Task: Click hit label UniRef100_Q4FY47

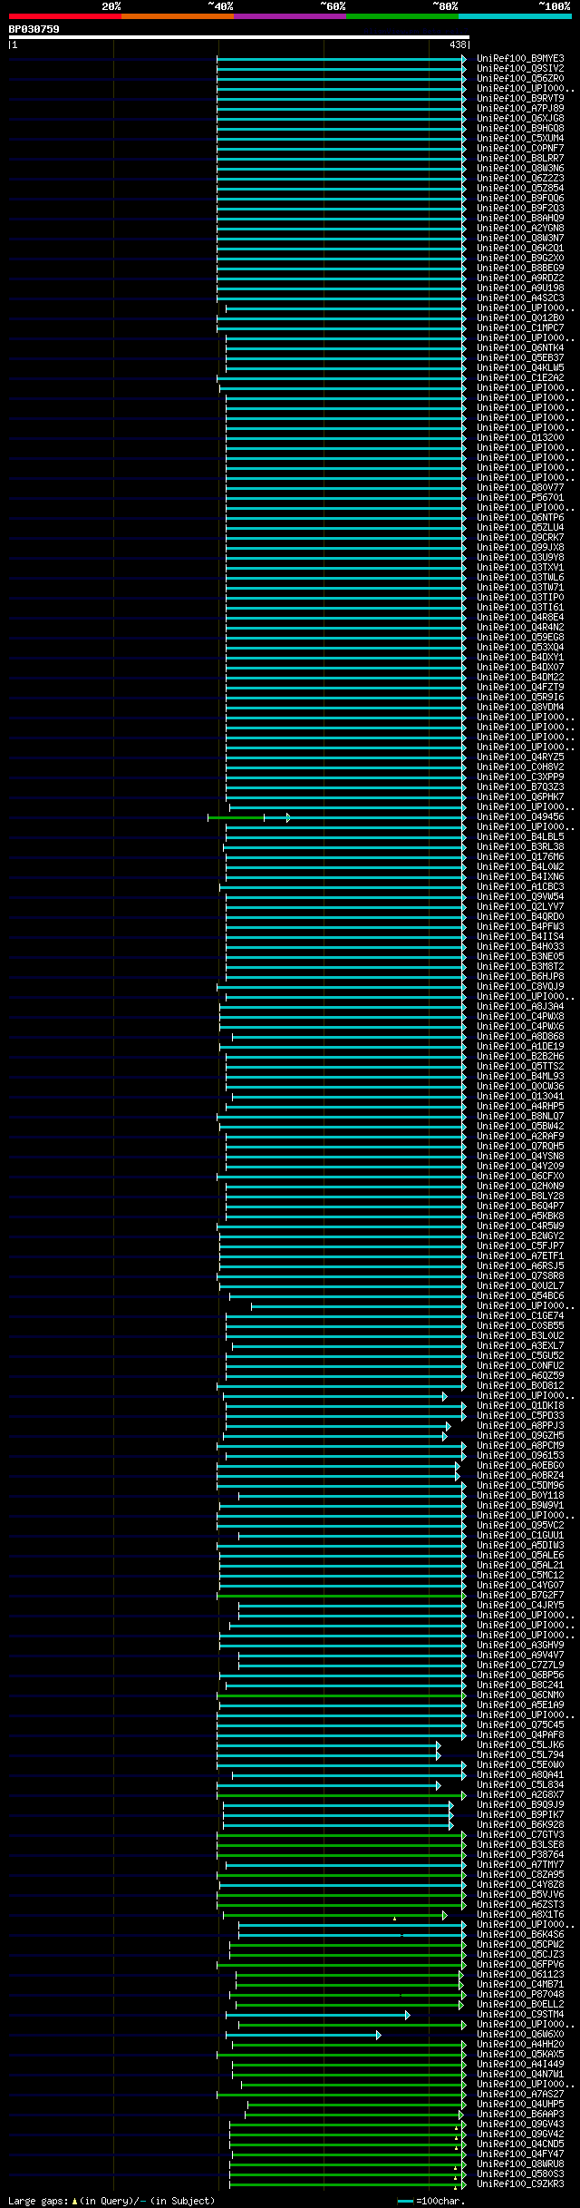Action: click(520, 2154)
